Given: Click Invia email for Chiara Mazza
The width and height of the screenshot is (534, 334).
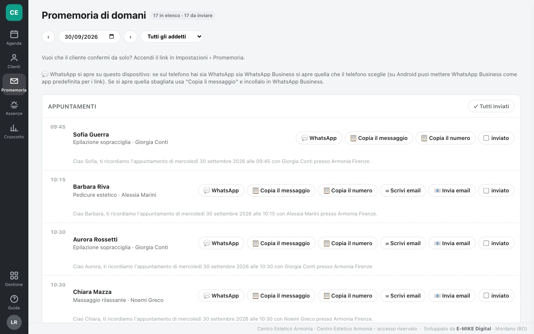Looking at the screenshot, I should [x=452, y=296].
